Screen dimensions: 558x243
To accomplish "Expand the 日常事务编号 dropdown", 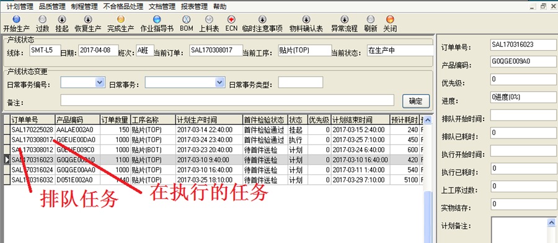I will tap(100, 82).
